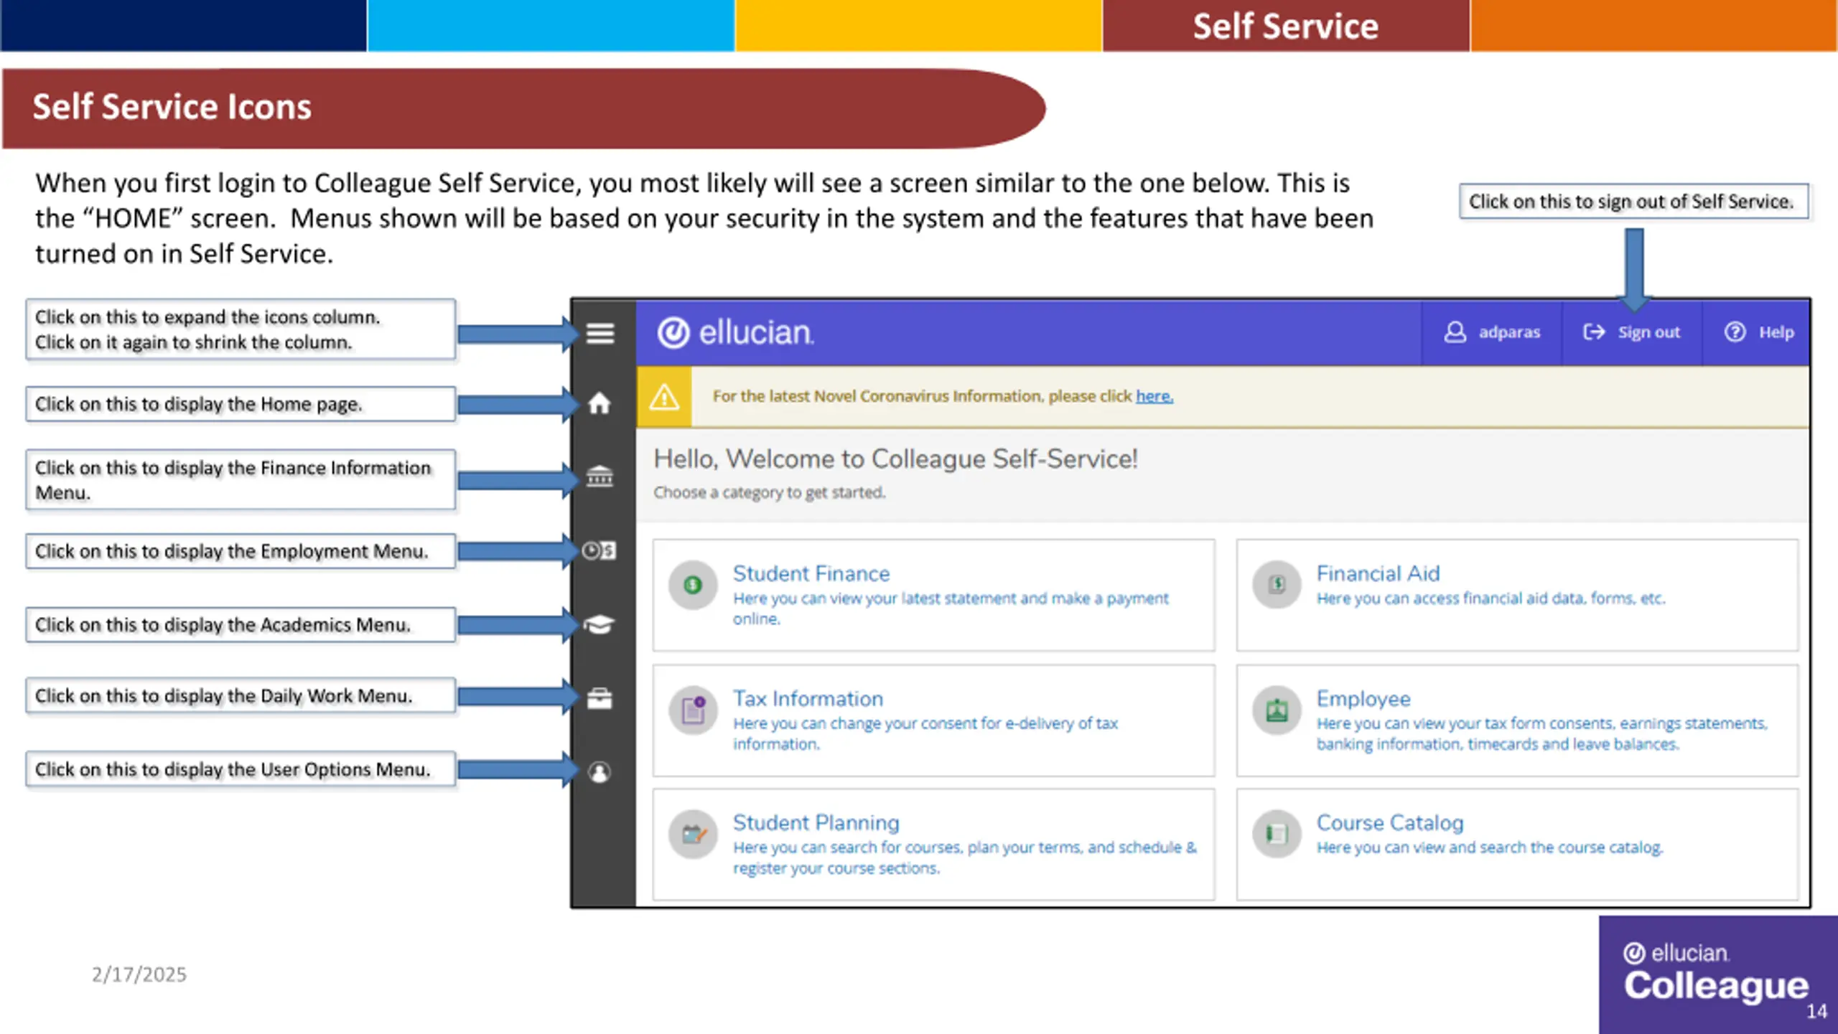Click the user profile icon beside adparas
Image resolution: width=1838 pixels, height=1034 pixels.
[1455, 332]
